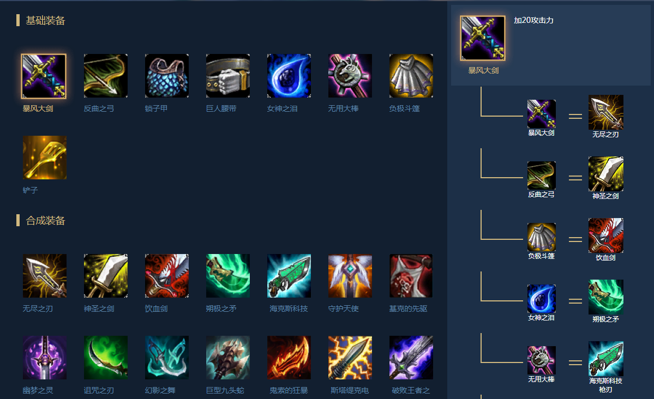Choose the 巨人腰带 giant's belt item
This screenshot has width=654, height=399.
[228, 76]
